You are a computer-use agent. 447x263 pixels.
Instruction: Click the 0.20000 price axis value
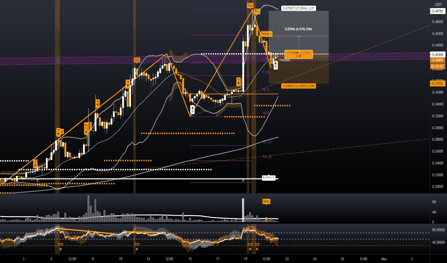437,186
